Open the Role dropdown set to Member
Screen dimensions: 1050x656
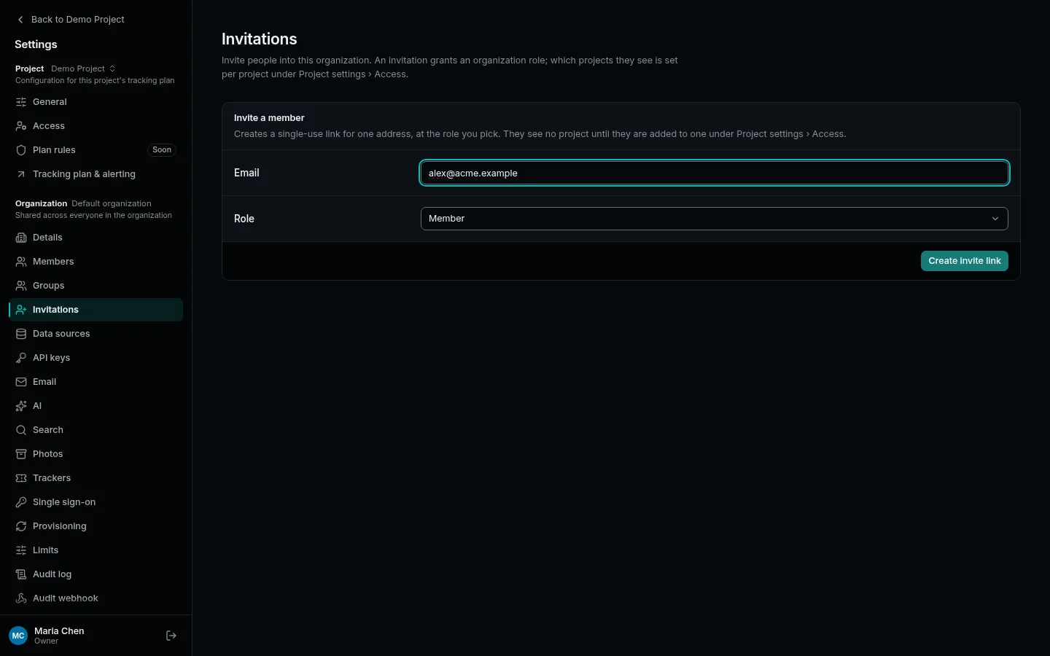coord(714,219)
